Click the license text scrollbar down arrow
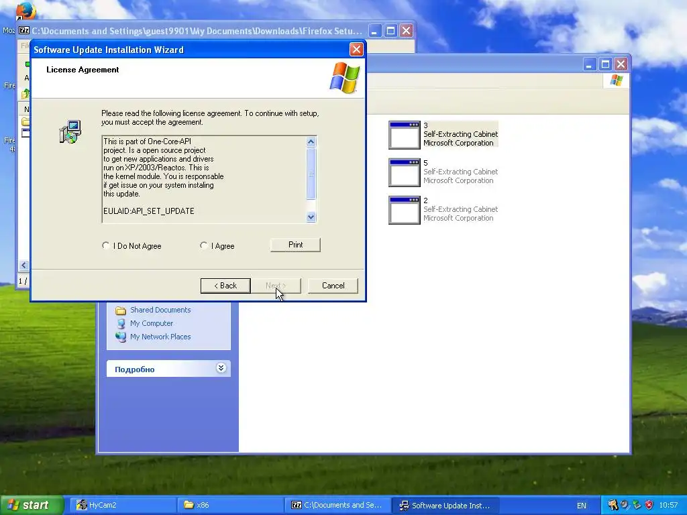 coord(311,217)
